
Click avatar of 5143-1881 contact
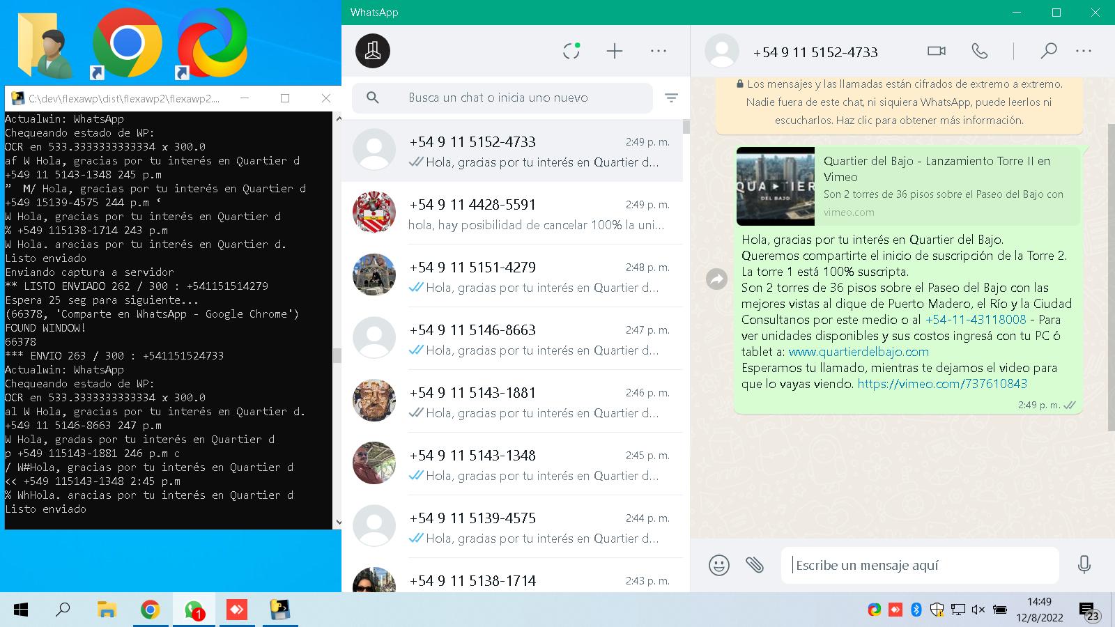click(374, 400)
